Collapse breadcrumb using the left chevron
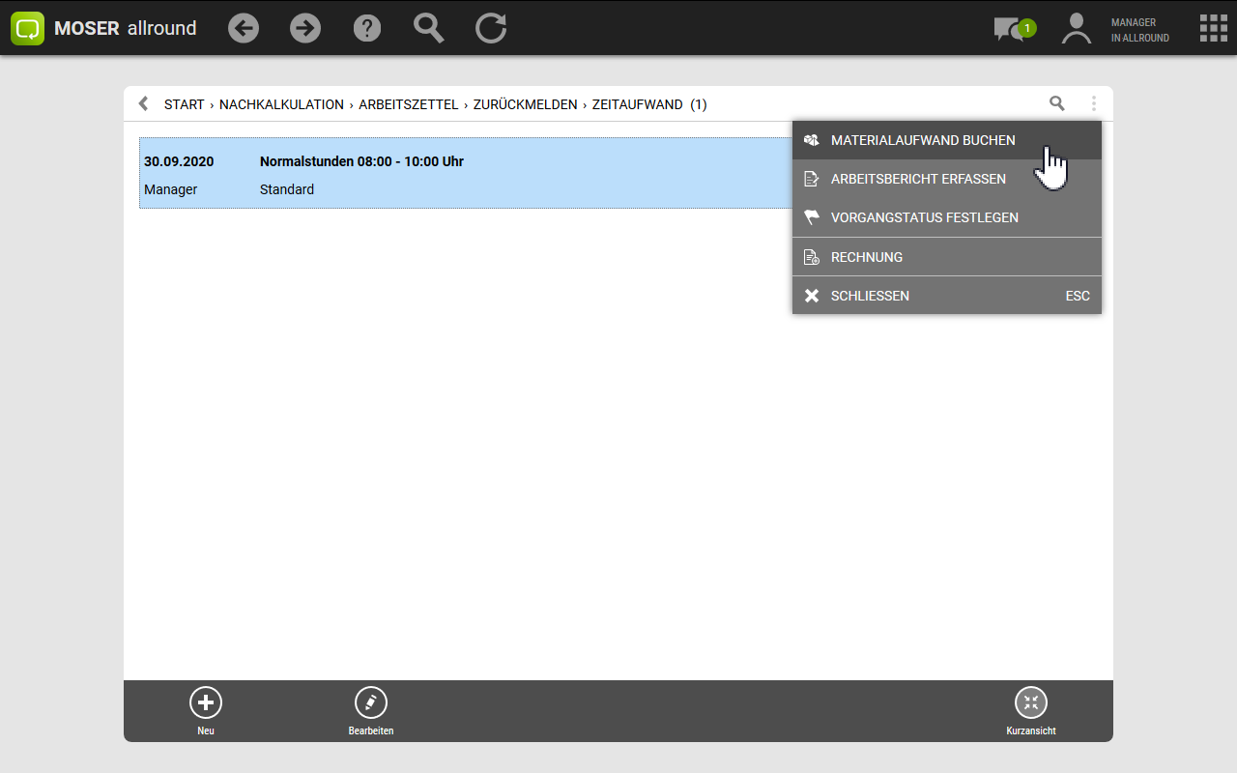 [144, 103]
